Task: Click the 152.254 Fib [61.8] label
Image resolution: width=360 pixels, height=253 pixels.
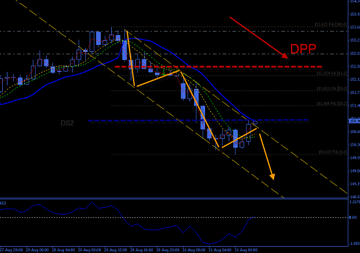Action: pos(332,73)
